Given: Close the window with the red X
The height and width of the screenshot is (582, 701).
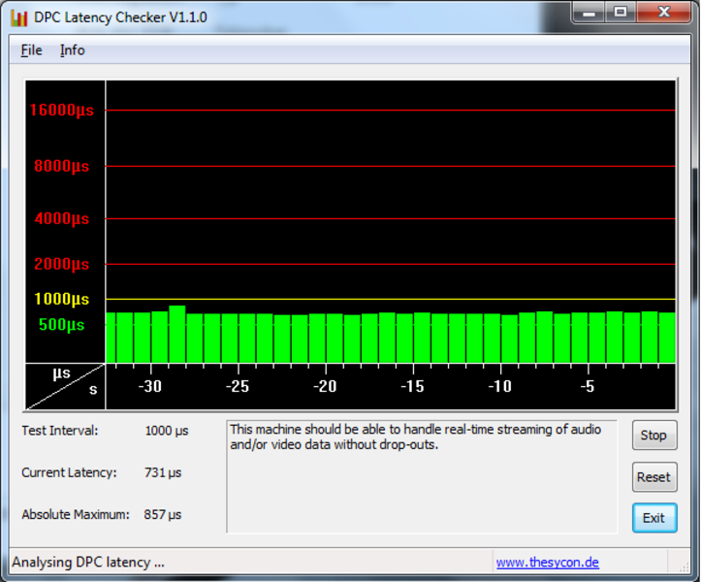Looking at the screenshot, I should 662,13.
